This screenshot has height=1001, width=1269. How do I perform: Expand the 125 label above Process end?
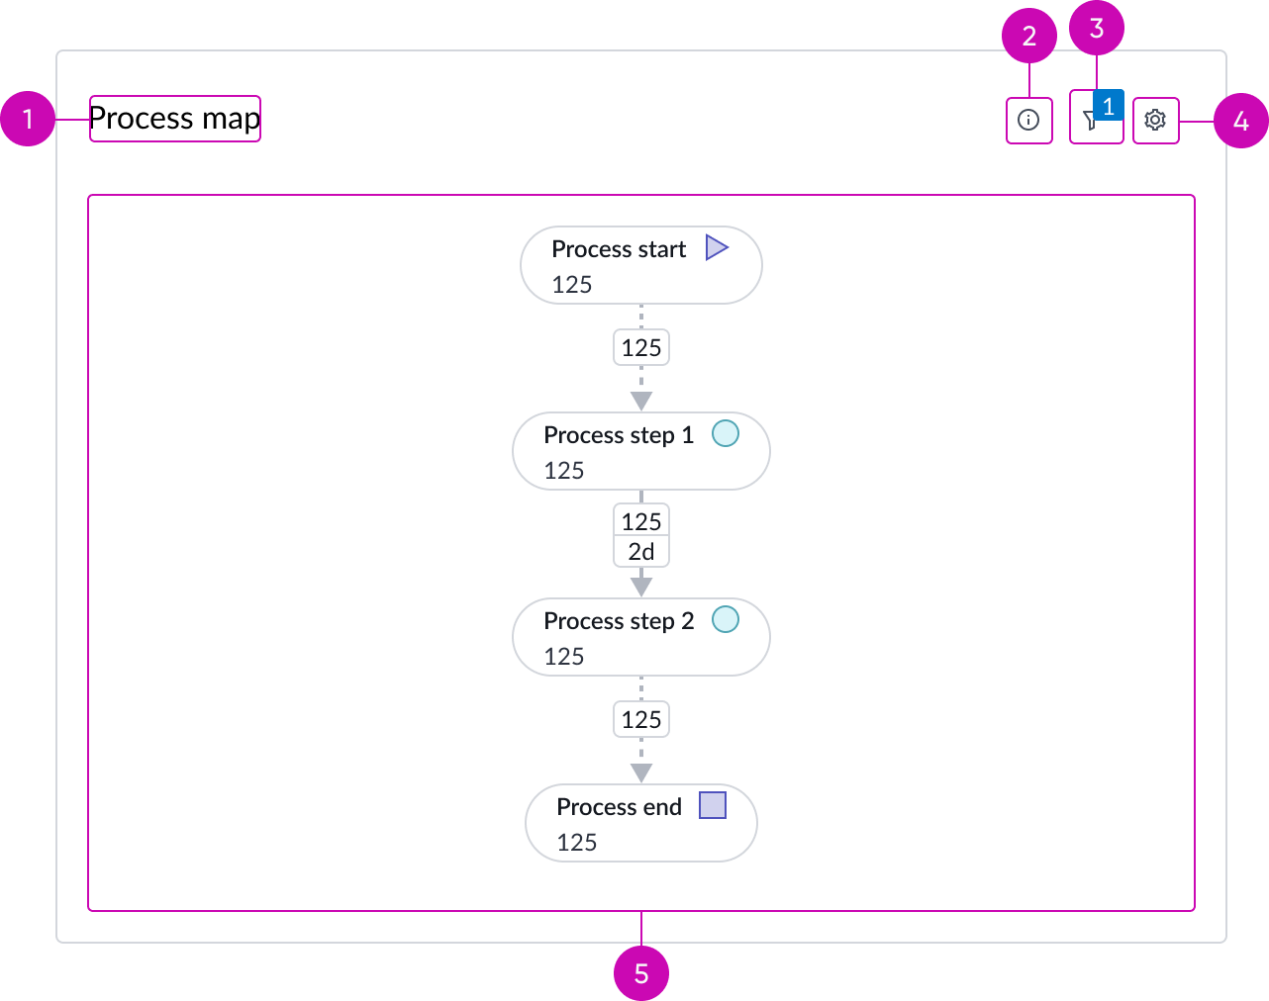(x=640, y=719)
